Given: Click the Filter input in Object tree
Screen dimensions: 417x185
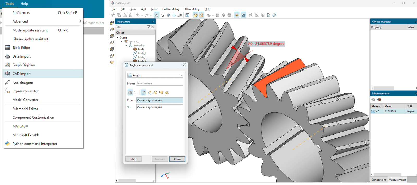Looking at the screenshot, I should tap(131, 27).
